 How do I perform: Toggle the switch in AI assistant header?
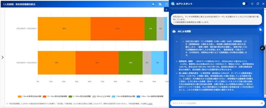245,4
